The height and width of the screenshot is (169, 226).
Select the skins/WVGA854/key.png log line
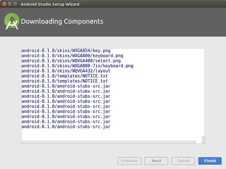tap(66, 50)
